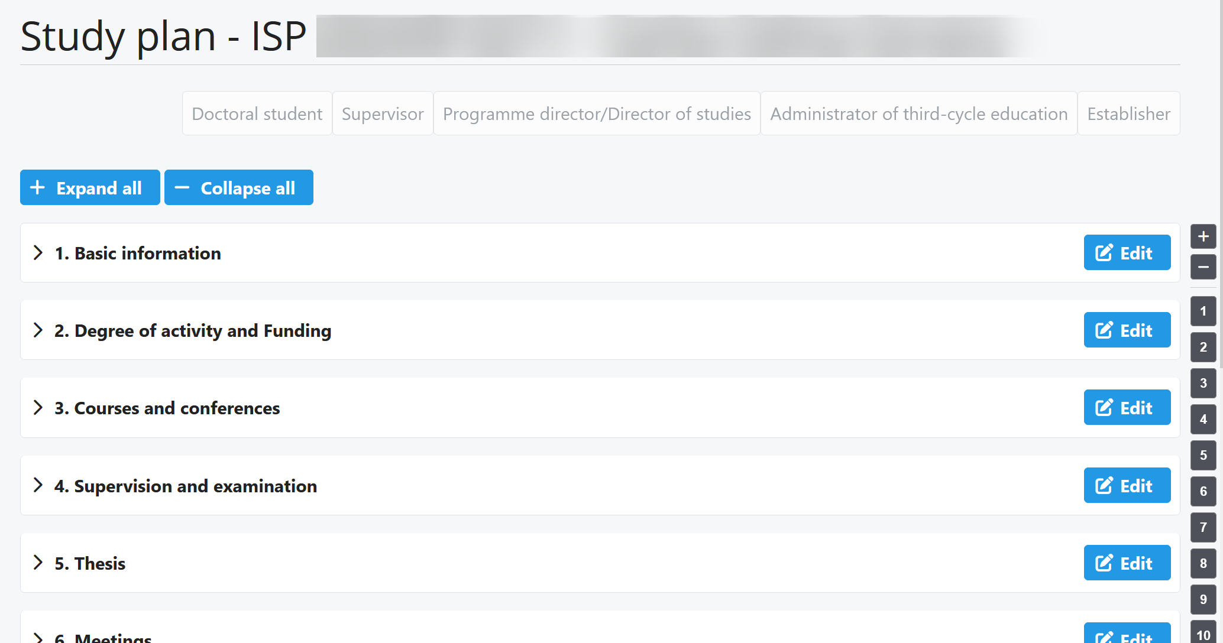Click the Collapse all button

pyautogui.click(x=239, y=188)
